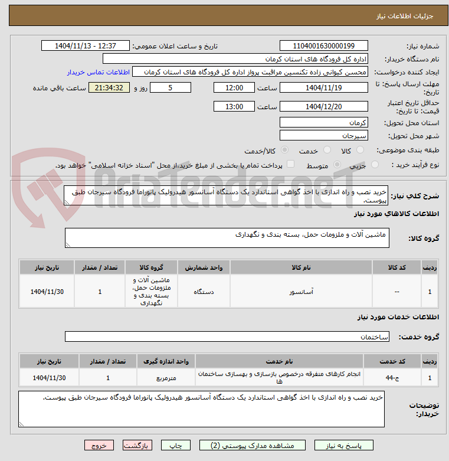
Task: Open مشاهده مدارک پیوستی (2) button
Action: click(252, 445)
